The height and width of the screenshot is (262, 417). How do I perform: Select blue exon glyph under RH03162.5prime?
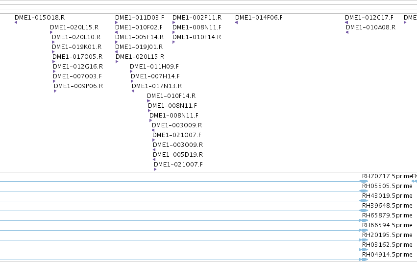(364, 250)
